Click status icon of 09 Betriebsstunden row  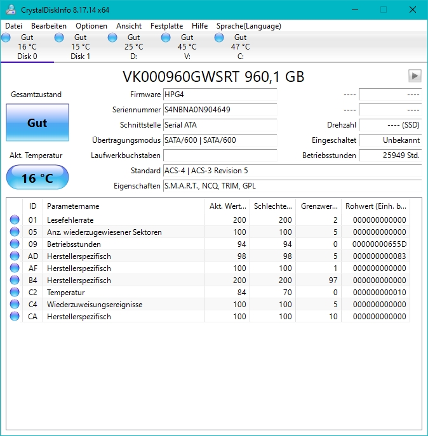coord(15,244)
